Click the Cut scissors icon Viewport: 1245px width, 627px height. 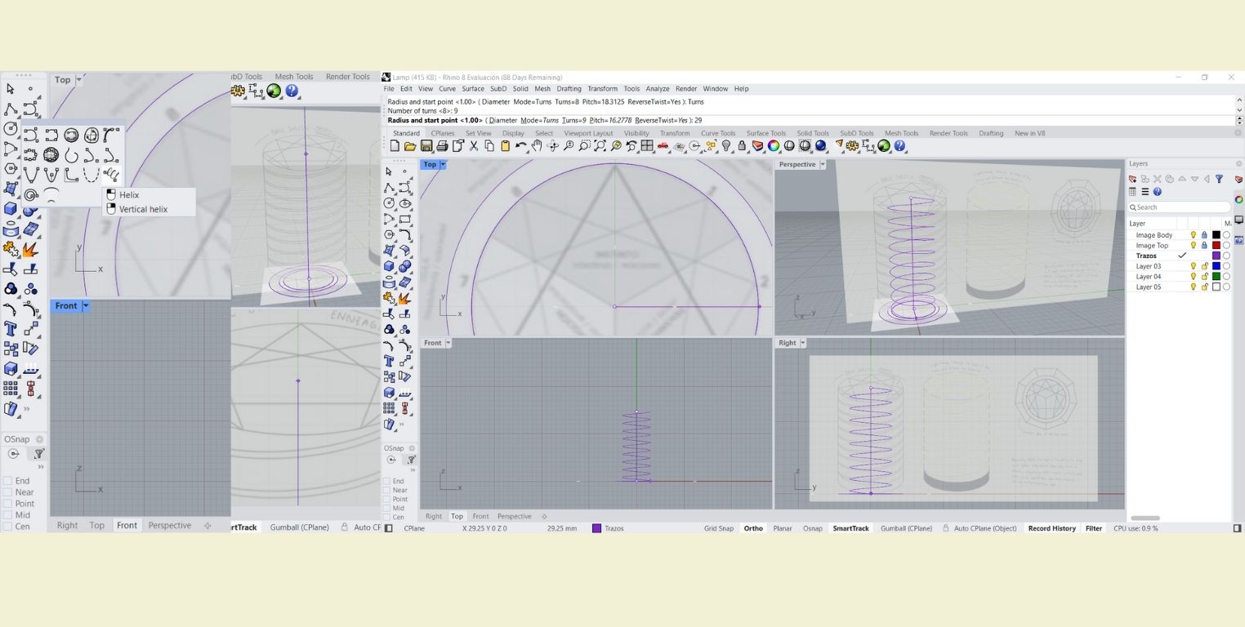click(x=474, y=146)
